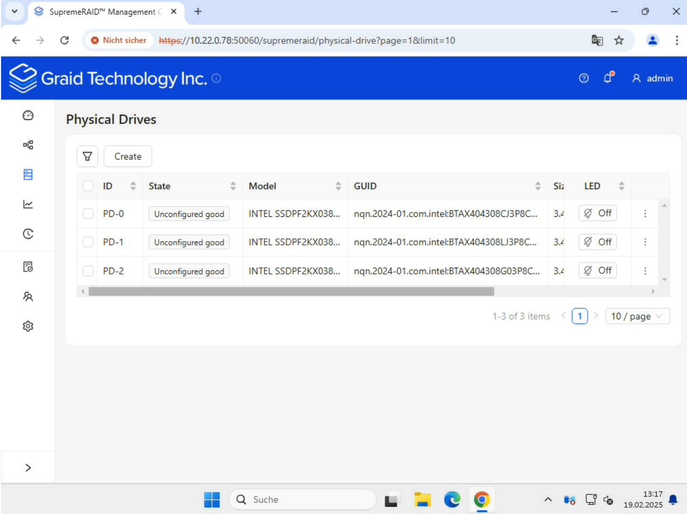Screen dimensions: 687x514
Task: Open the 10 / page size dropdown
Action: point(637,316)
